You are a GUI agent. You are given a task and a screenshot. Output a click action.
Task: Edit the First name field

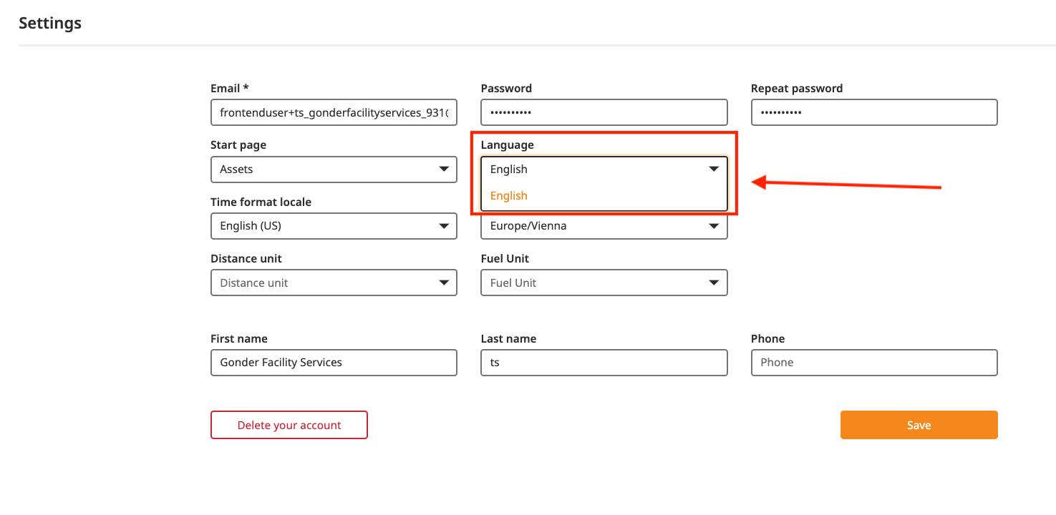click(x=334, y=363)
